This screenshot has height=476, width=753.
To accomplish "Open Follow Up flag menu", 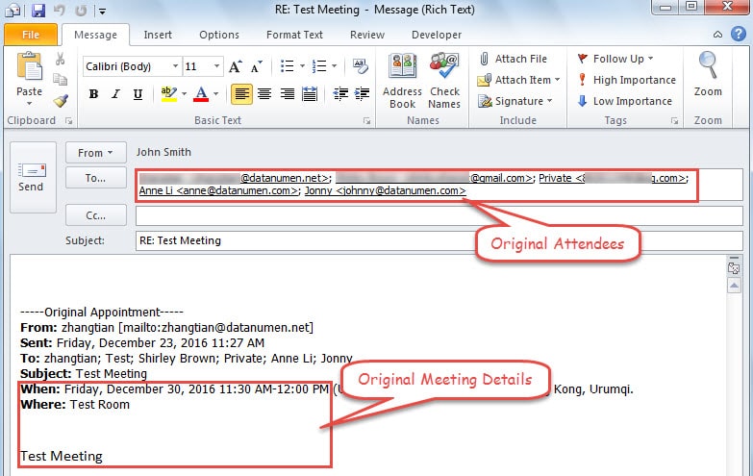I will (x=615, y=59).
